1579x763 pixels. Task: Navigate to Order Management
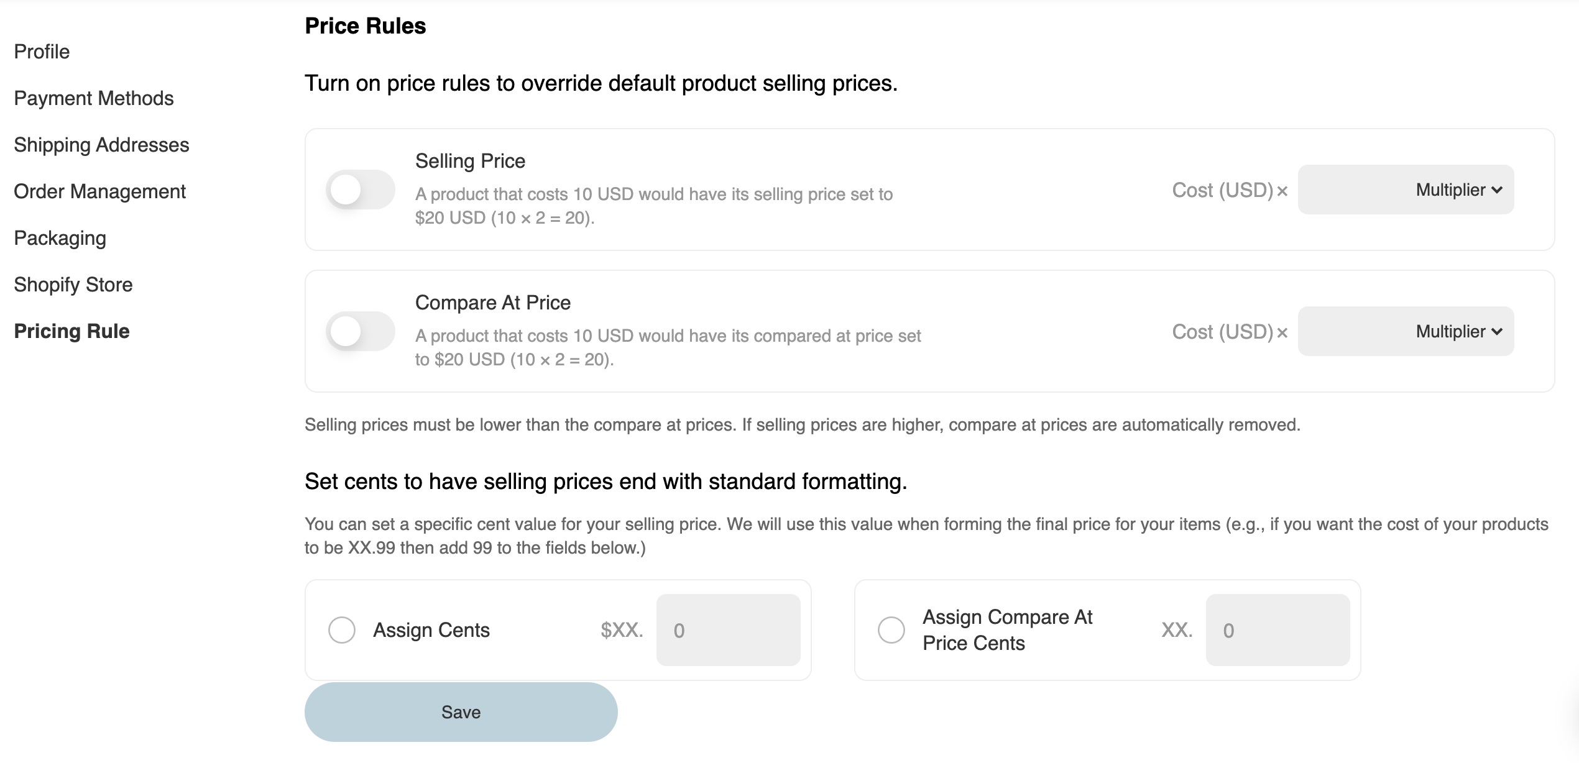pos(99,191)
